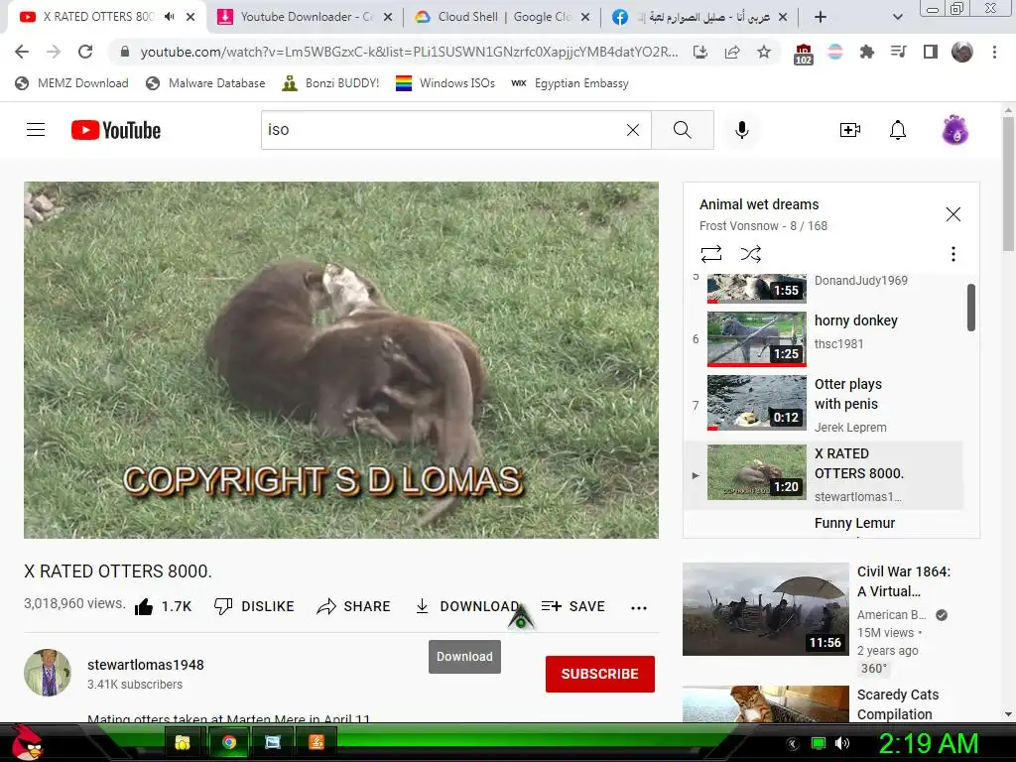Select the X RATED OTTERS tab
The height and width of the screenshot is (762, 1016).
pos(97,17)
